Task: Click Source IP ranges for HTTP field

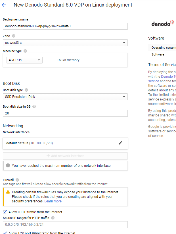Action: (x=65, y=225)
